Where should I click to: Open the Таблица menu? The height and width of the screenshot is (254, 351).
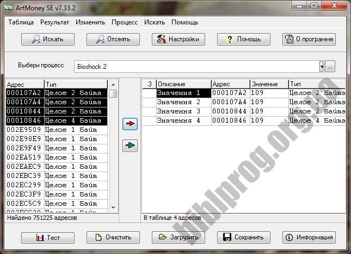point(21,22)
